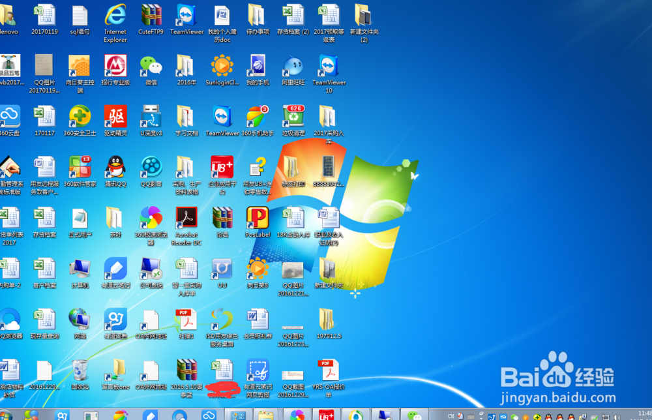652x420 pixels.
Task: Open the 计算机 desktop icon
Action: (80, 273)
